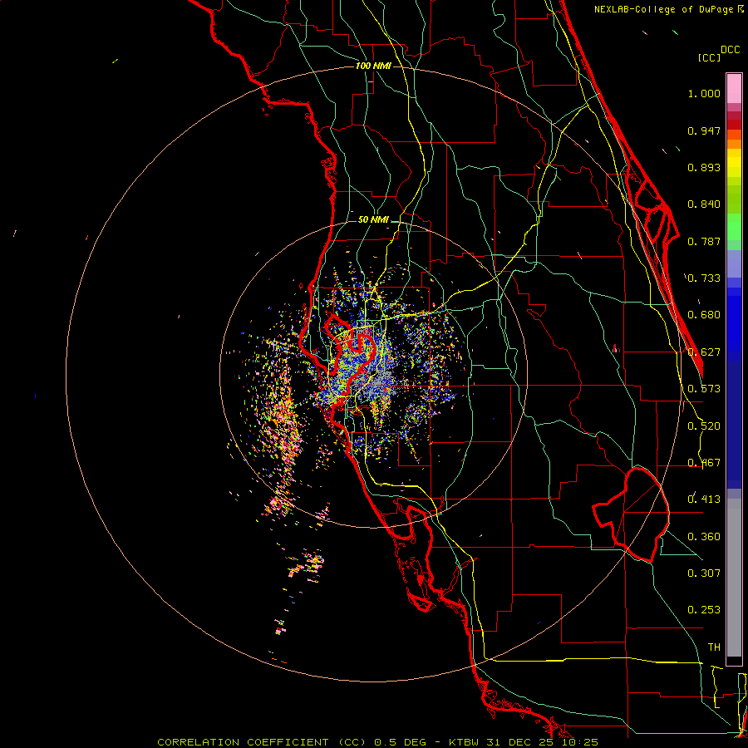Click the 0.947 scale value
Screen dimensions: 748x748
click(704, 130)
